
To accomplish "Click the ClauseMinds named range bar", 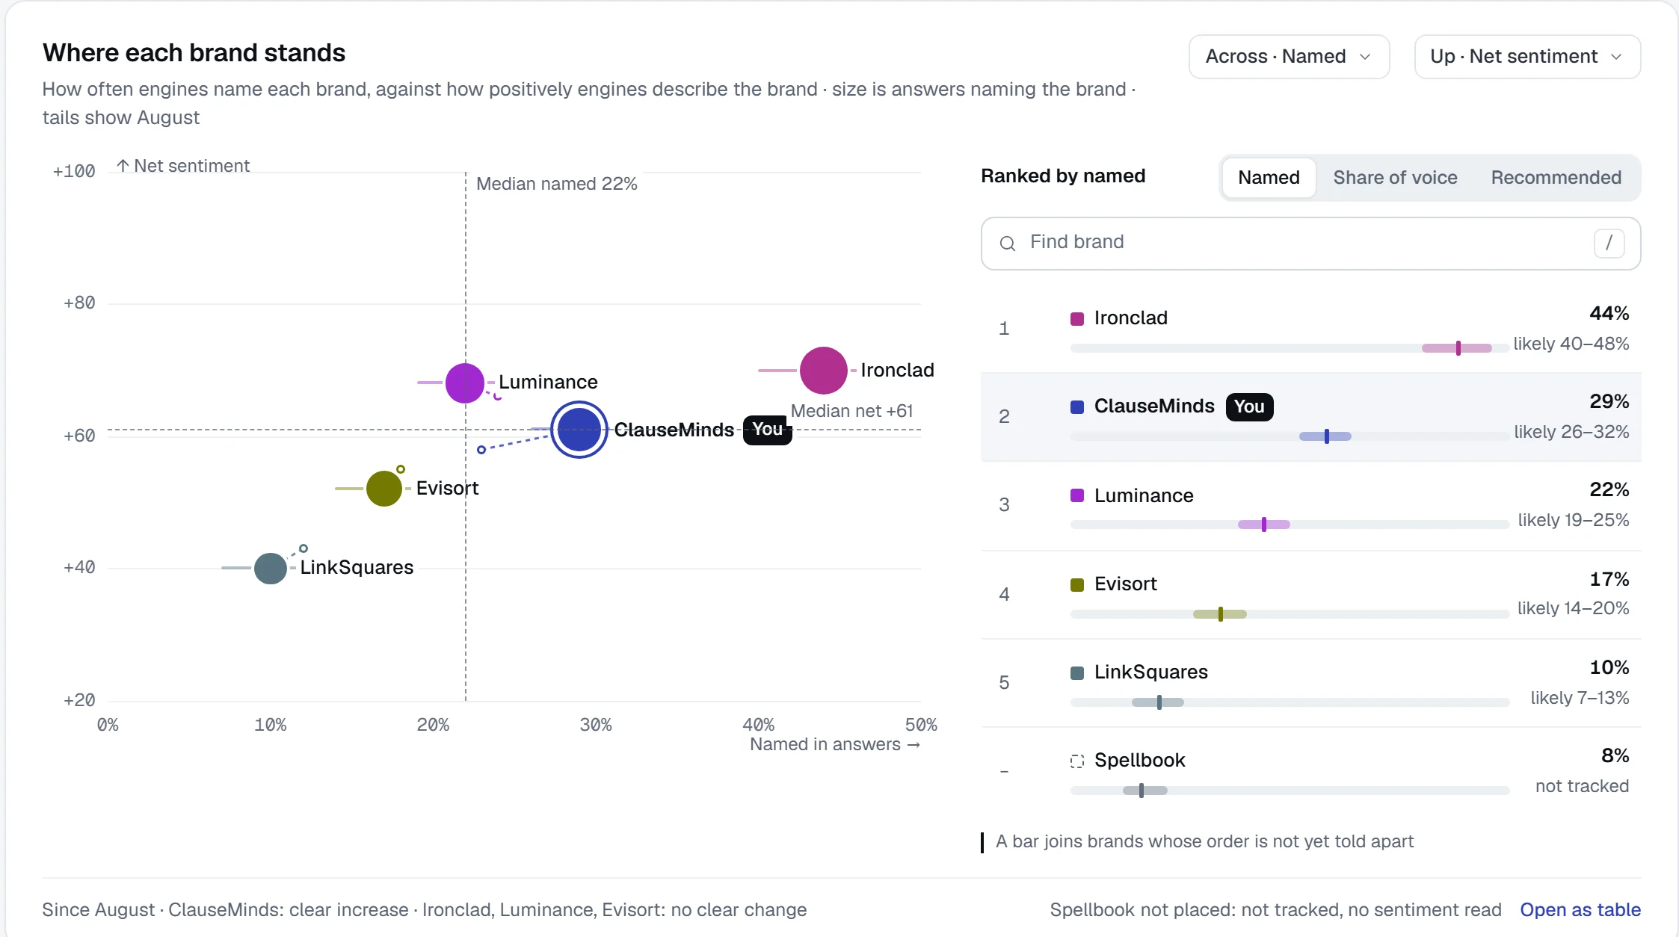I will click(x=1325, y=436).
